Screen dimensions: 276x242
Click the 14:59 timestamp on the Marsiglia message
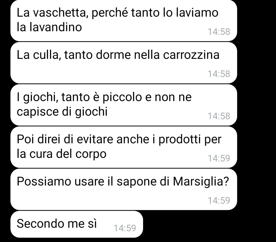(219, 200)
